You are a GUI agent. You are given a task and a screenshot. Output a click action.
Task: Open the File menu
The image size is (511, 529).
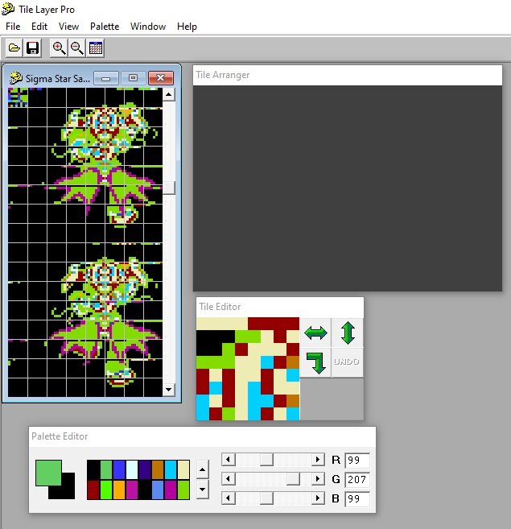click(x=13, y=27)
